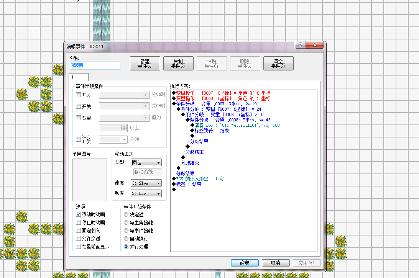
Task: Enable the first 开关 condition checkbox
Action: 78,95
